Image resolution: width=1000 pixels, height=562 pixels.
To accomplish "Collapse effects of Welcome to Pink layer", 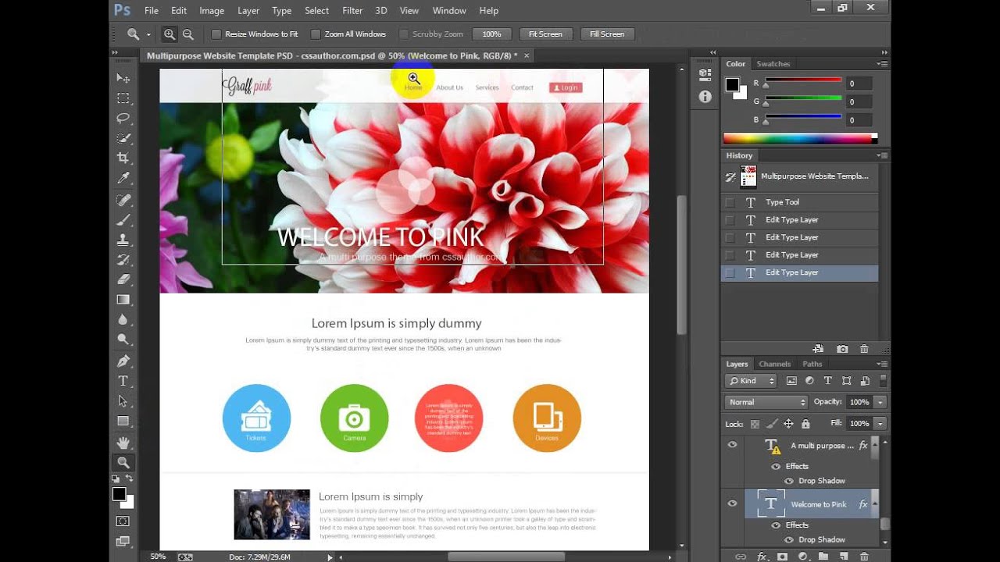I will (875, 504).
